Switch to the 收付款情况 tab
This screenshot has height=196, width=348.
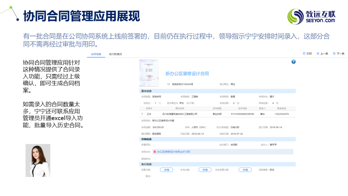(115, 54)
